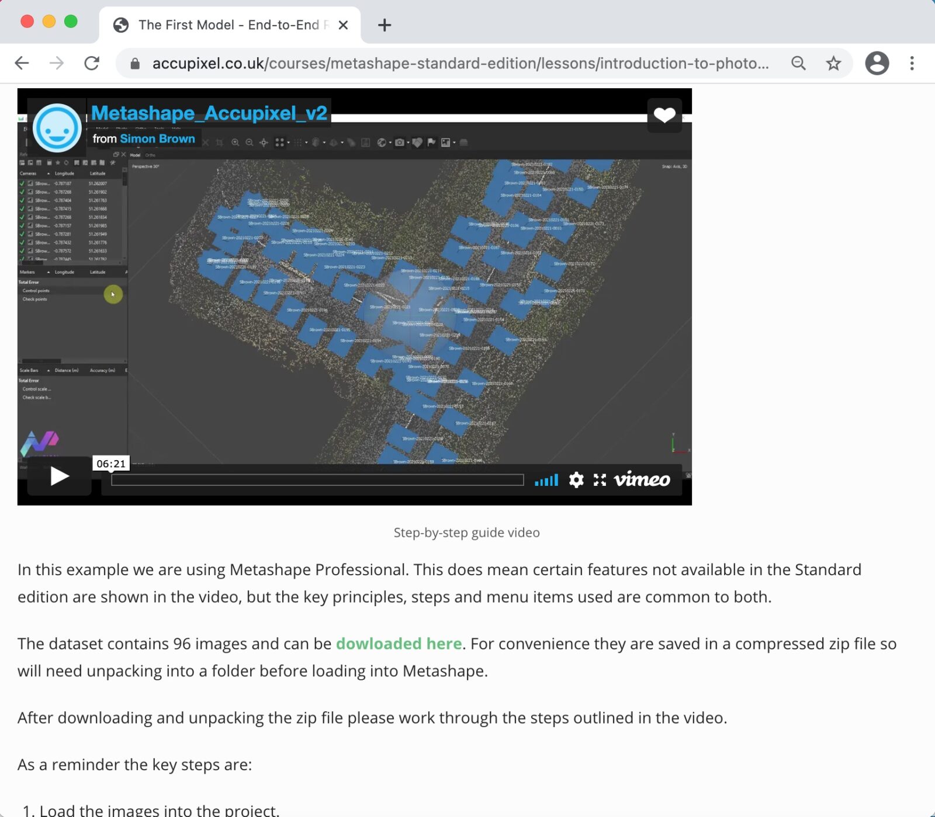Open the dropdown beside the globe icon
935x817 pixels.
390,142
